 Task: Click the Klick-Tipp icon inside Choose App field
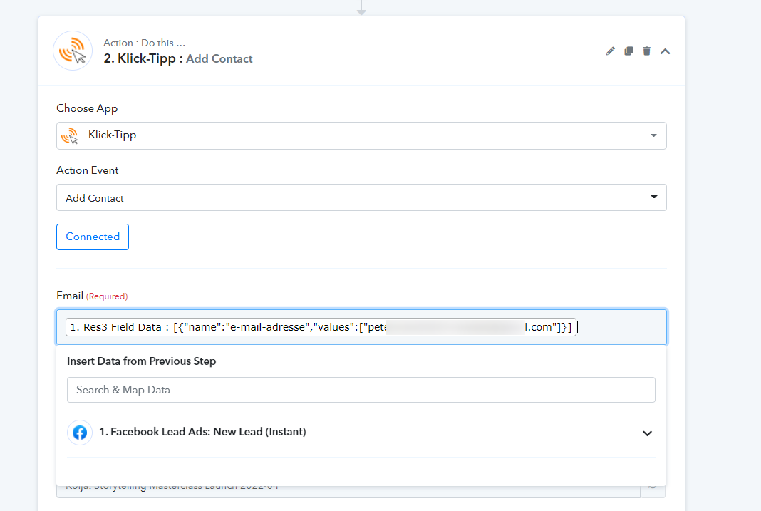coord(71,136)
